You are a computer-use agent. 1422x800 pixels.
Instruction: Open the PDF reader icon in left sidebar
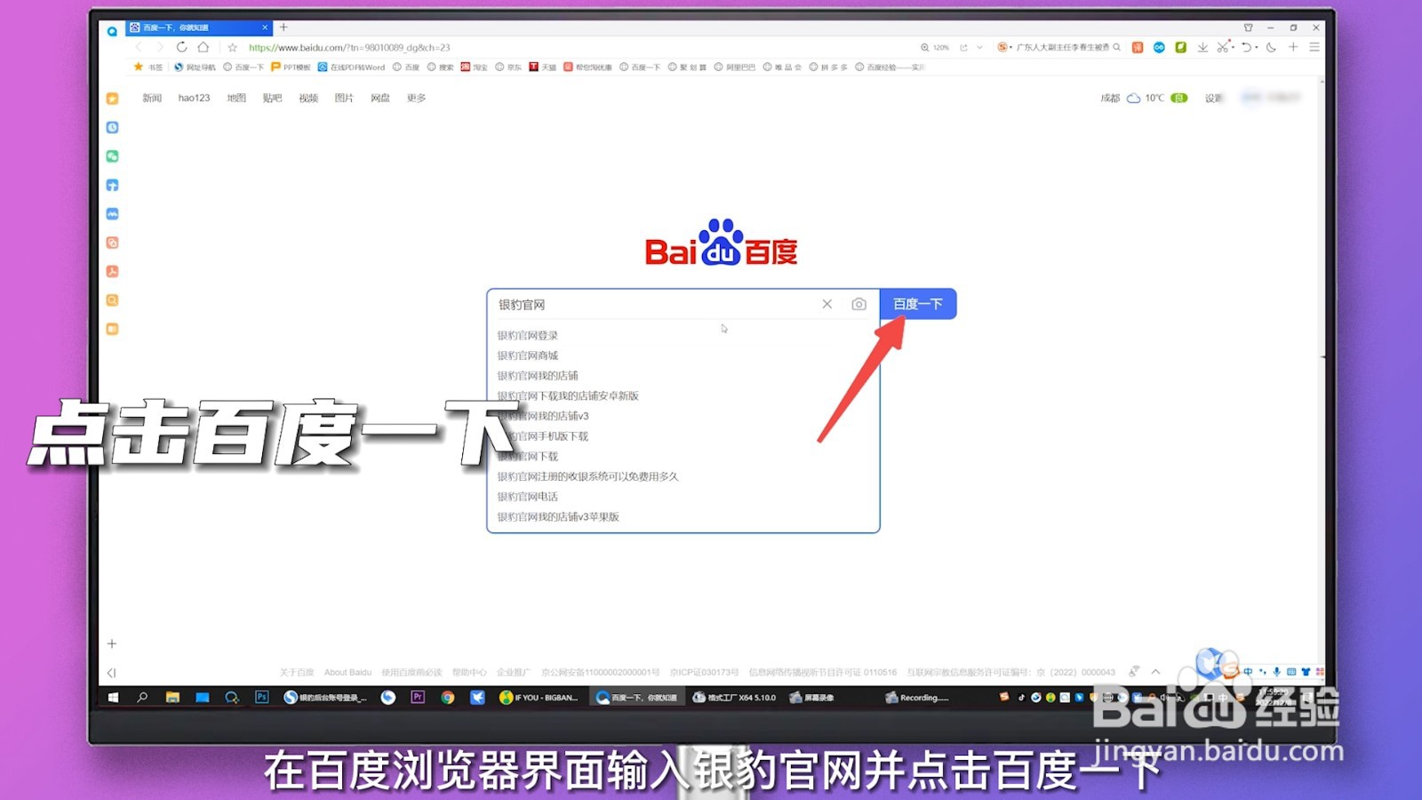(x=112, y=271)
